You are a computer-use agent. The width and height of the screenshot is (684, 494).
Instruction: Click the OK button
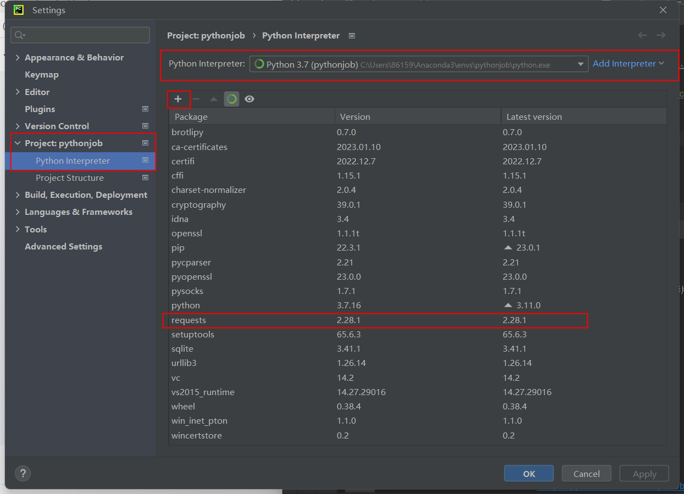click(529, 474)
